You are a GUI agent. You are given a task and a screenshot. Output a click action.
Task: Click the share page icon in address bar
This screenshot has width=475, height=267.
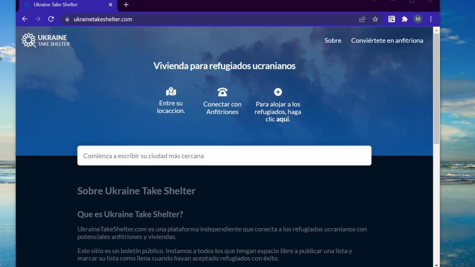pos(362,19)
